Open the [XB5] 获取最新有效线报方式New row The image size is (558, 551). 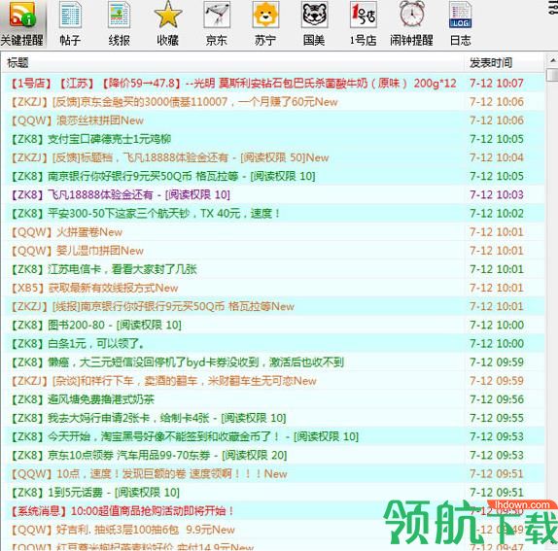coord(273,288)
